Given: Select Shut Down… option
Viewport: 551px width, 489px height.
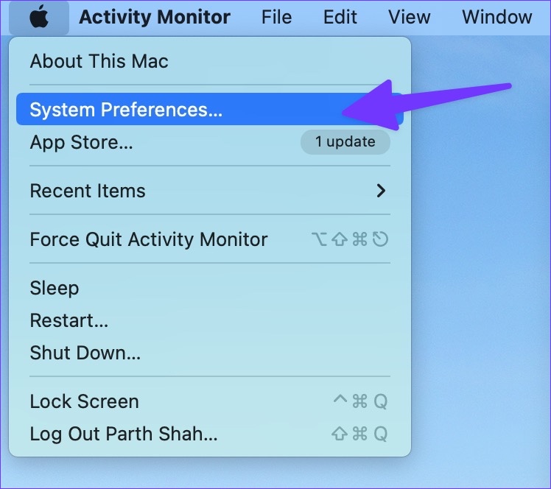Looking at the screenshot, I should [x=210, y=353].
